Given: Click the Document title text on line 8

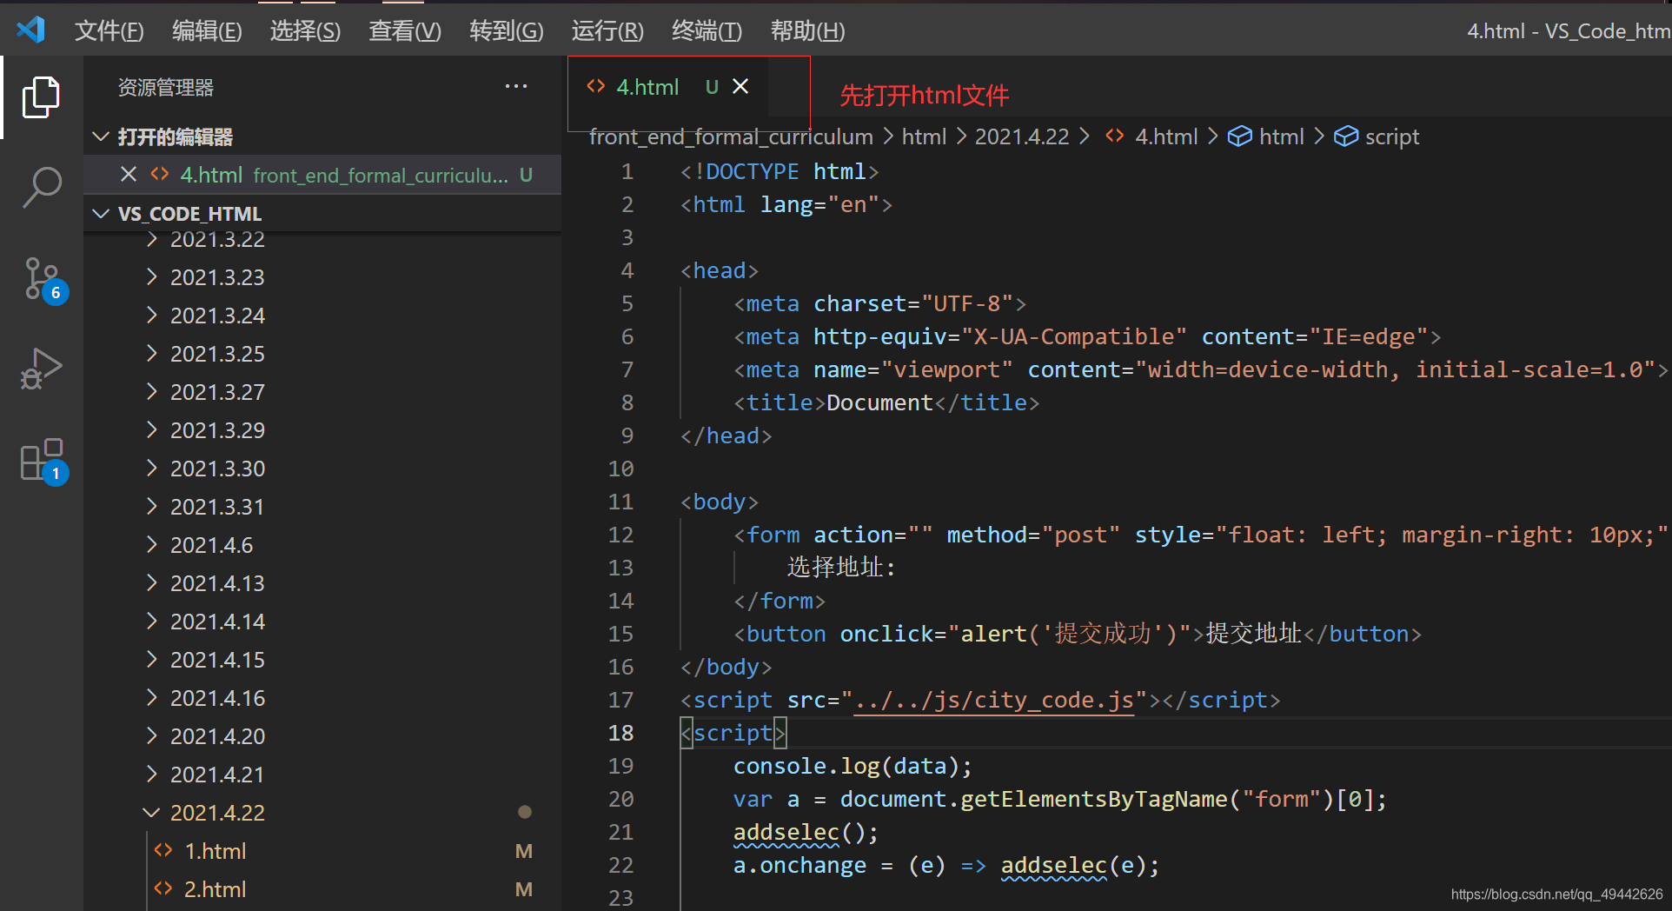Looking at the screenshot, I should click(879, 402).
